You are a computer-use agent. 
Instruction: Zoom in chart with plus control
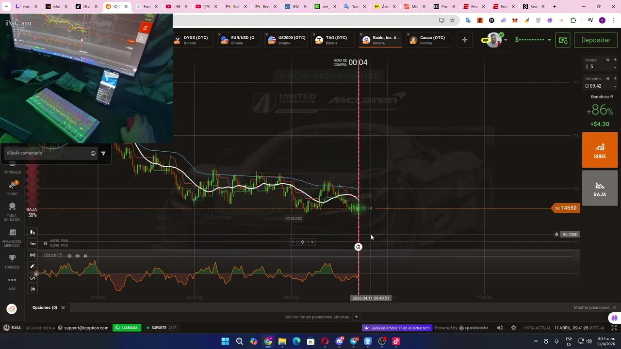(x=312, y=242)
